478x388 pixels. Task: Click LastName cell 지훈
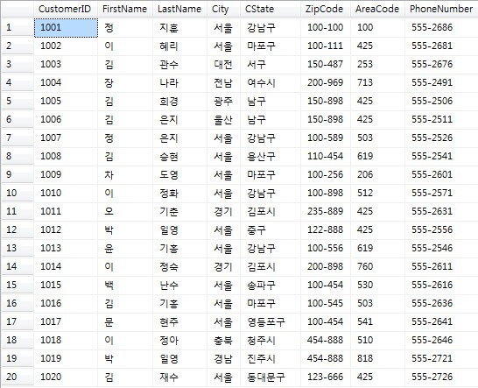tap(179, 28)
